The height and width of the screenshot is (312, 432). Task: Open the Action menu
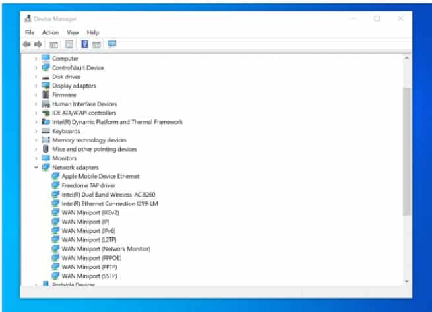tap(50, 32)
